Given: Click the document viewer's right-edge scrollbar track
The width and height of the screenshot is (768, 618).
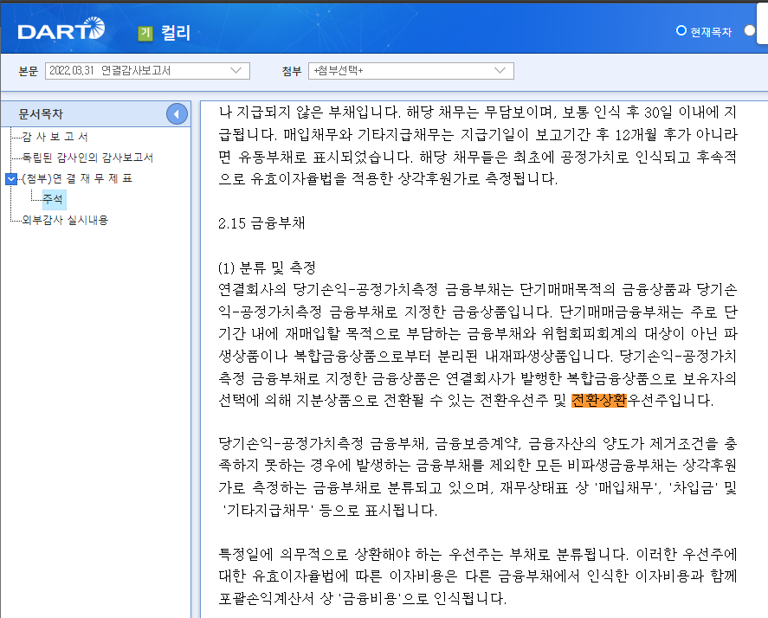Looking at the screenshot, I should [x=763, y=346].
